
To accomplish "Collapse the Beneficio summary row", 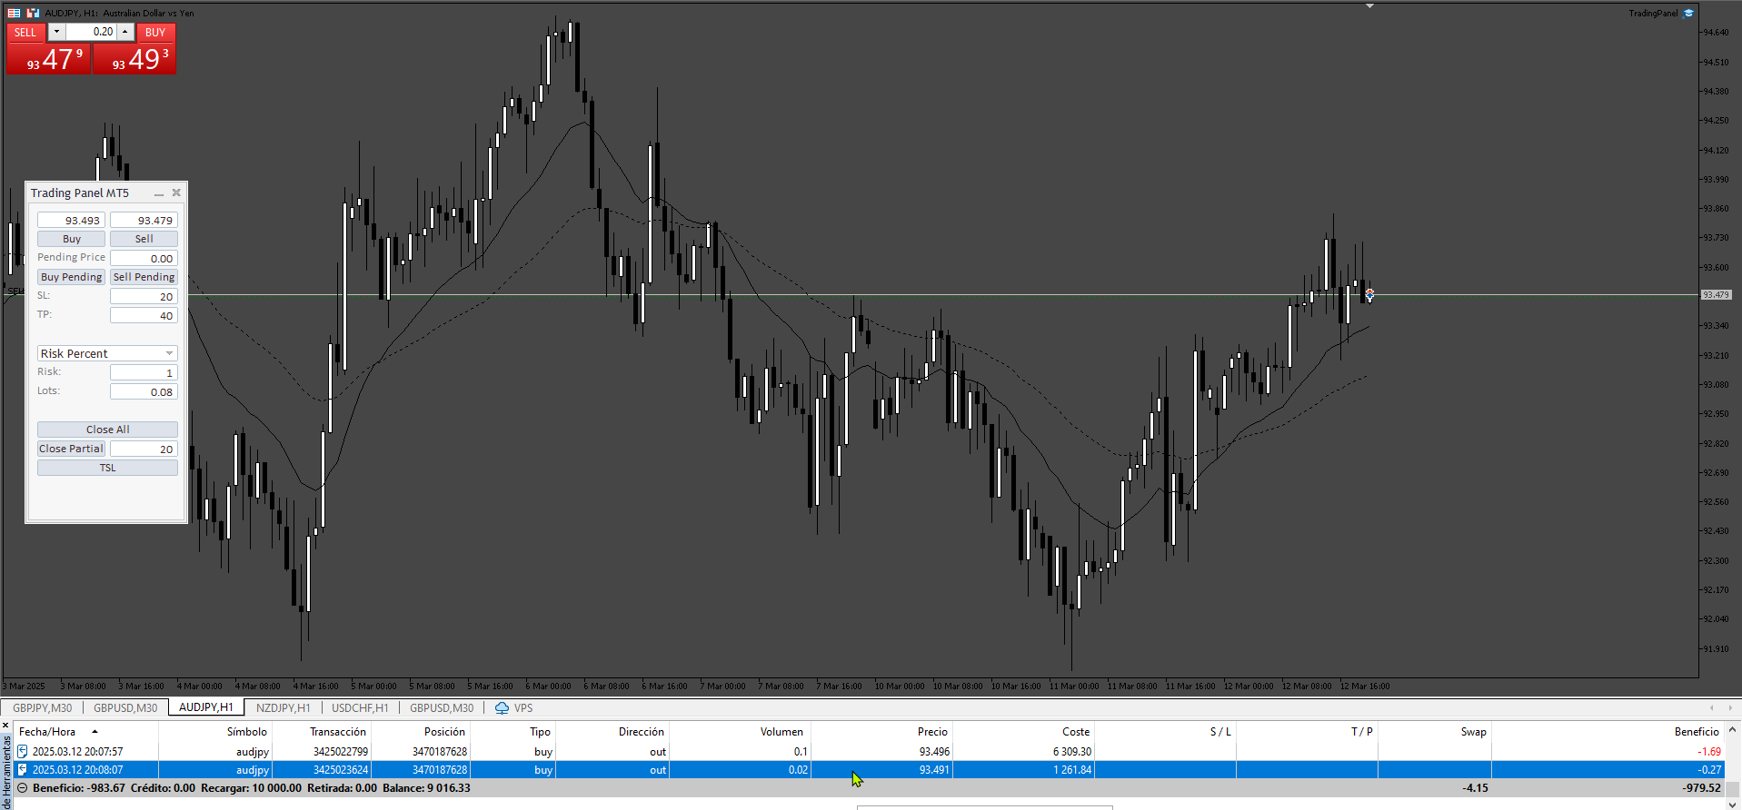I will point(23,788).
